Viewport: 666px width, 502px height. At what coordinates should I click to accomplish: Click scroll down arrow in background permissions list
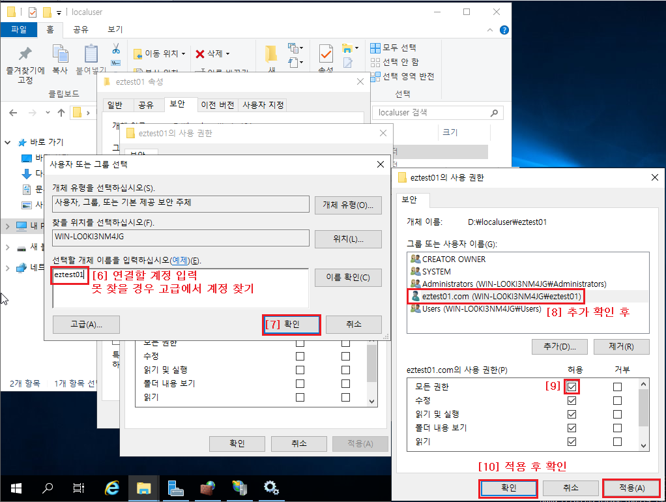[371, 401]
